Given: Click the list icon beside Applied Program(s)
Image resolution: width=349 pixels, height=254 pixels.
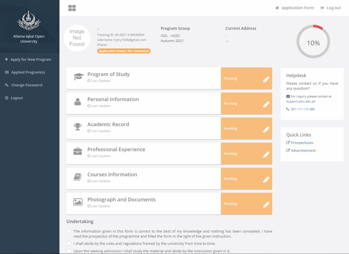Looking at the screenshot, I should [7, 72].
